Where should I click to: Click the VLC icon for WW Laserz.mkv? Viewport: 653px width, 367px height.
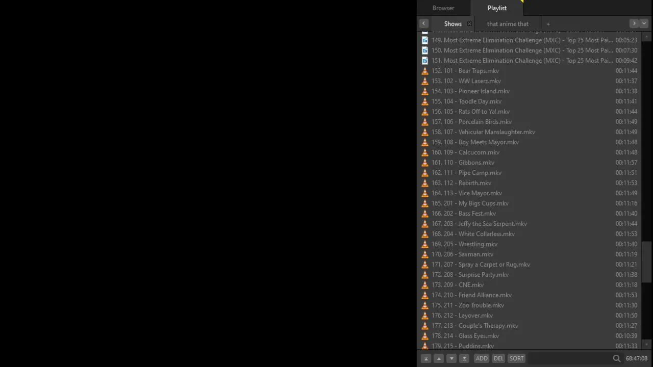(x=425, y=81)
